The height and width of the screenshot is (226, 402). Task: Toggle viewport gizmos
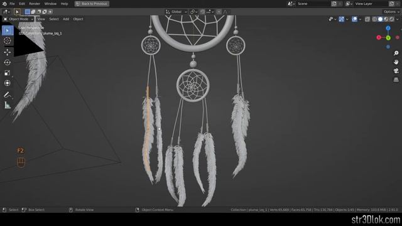click(x=342, y=19)
